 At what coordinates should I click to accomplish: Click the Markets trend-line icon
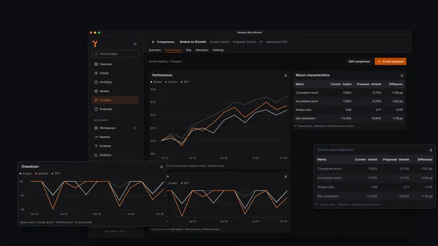pos(96,137)
